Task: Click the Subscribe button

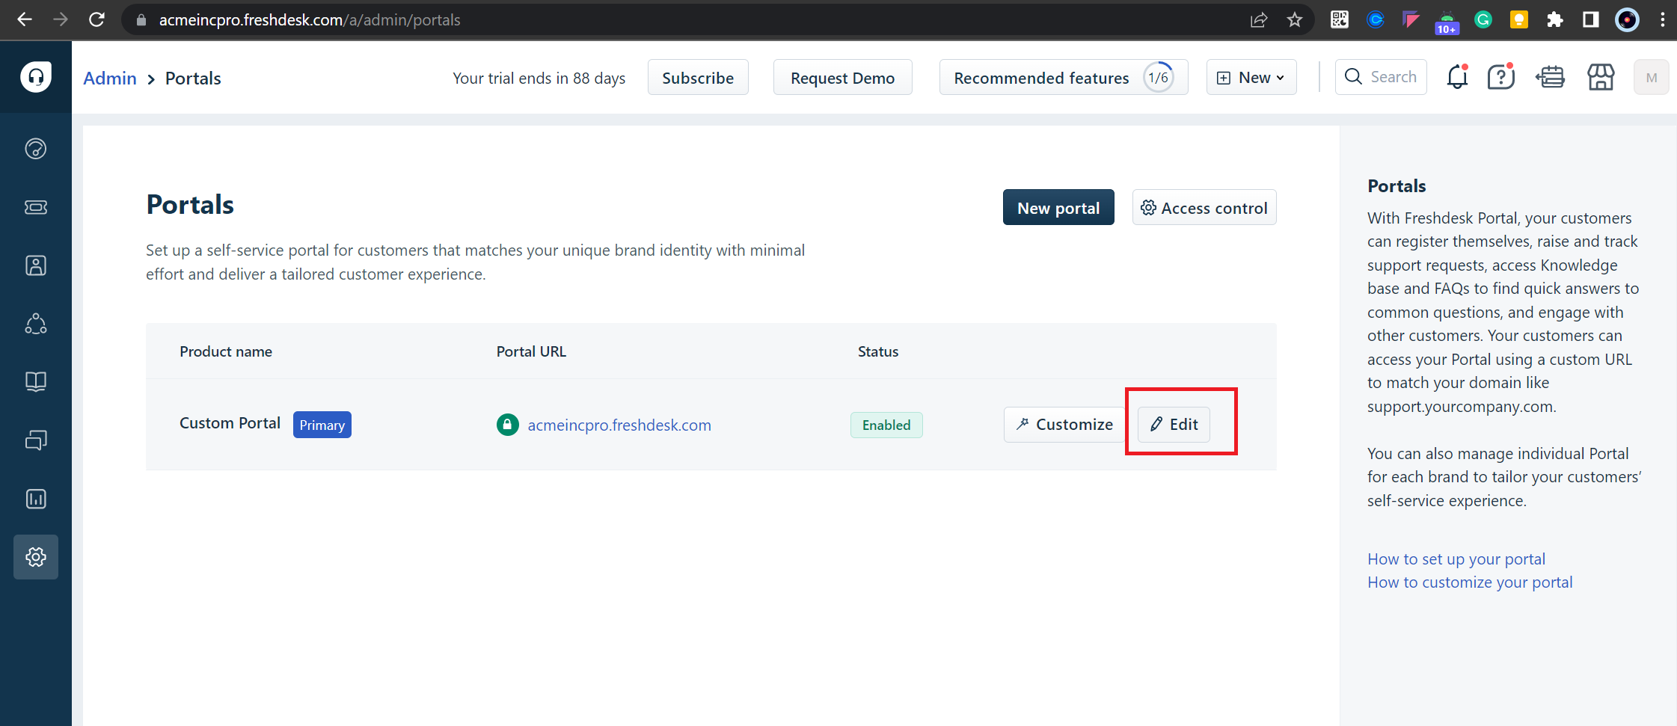Action: point(698,77)
